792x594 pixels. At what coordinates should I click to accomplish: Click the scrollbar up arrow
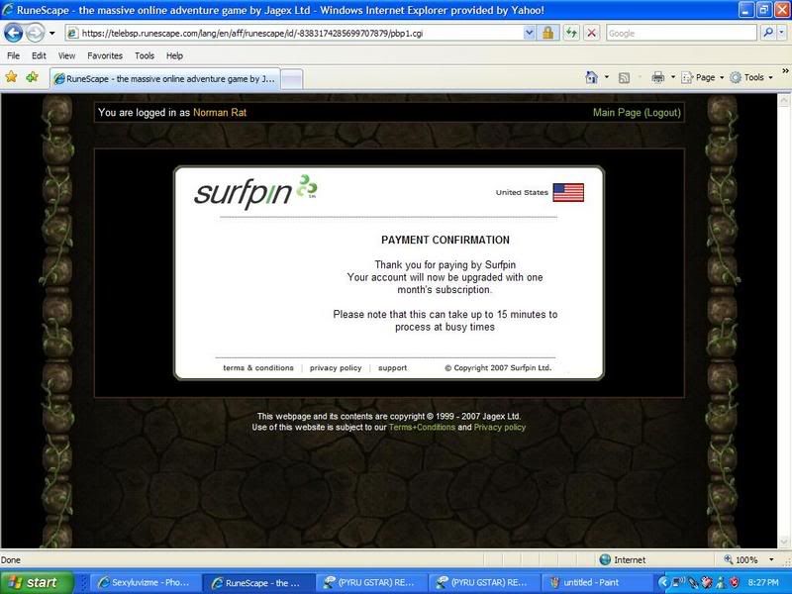click(x=784, y=100)
